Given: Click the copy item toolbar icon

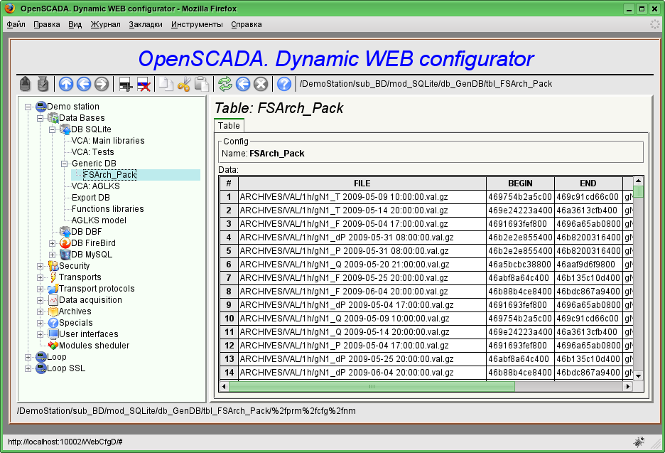Looking at the screenshot, I should click(x=166, y=84).
